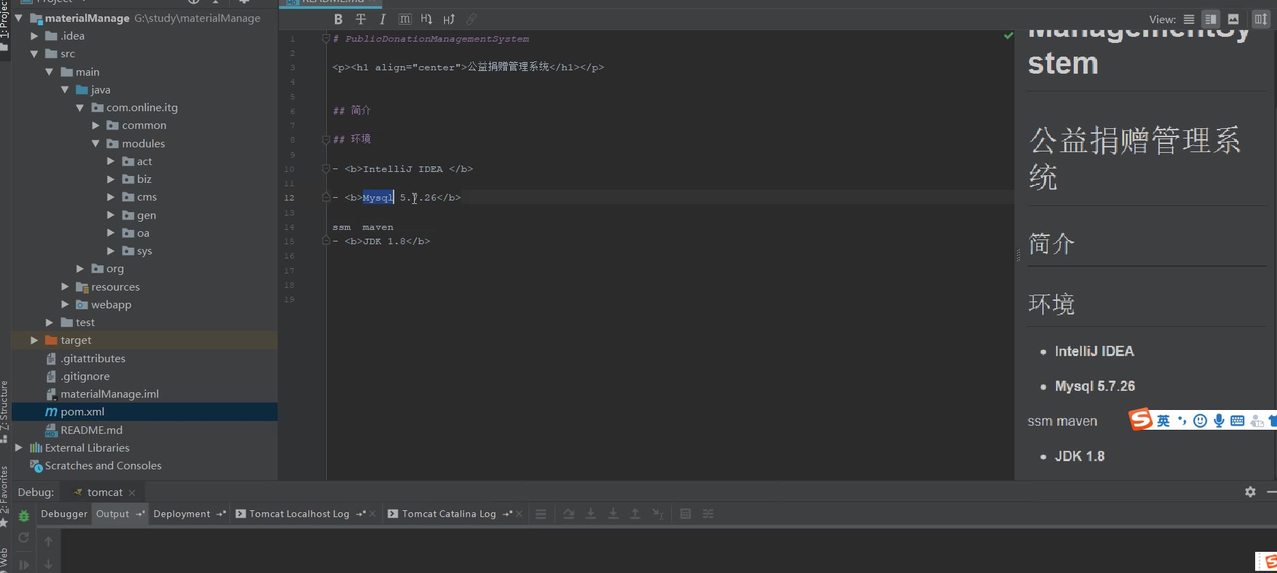The width and height of the screenshot is (1277, 573).
Task: Click the splitter between editor and preview
Action: click(x=1018, y=254)
